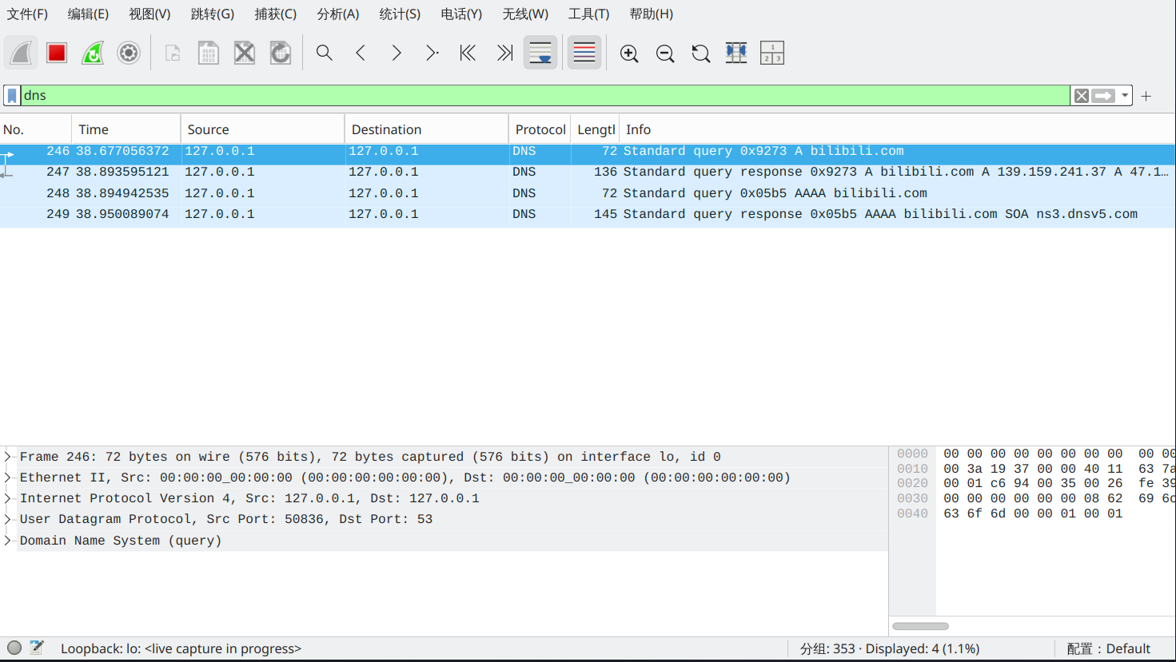Click the find packet magnifier icon
This screenshot has width=1176, height=662.
click(x=324, y=54)
